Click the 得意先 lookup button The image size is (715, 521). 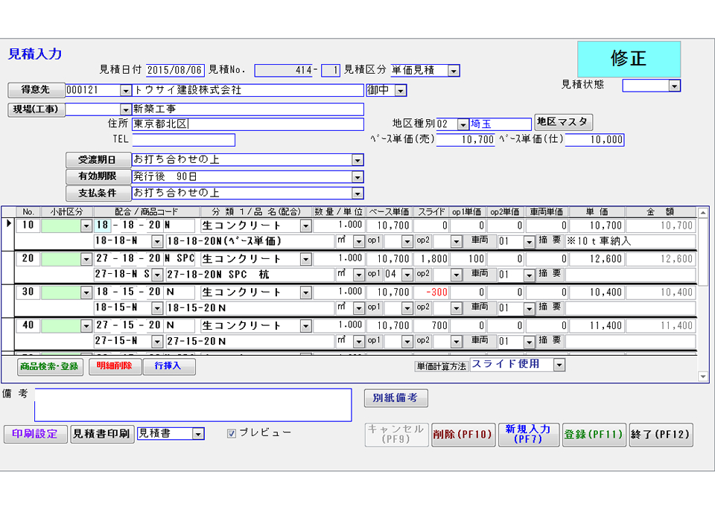(x=35, y=90)
